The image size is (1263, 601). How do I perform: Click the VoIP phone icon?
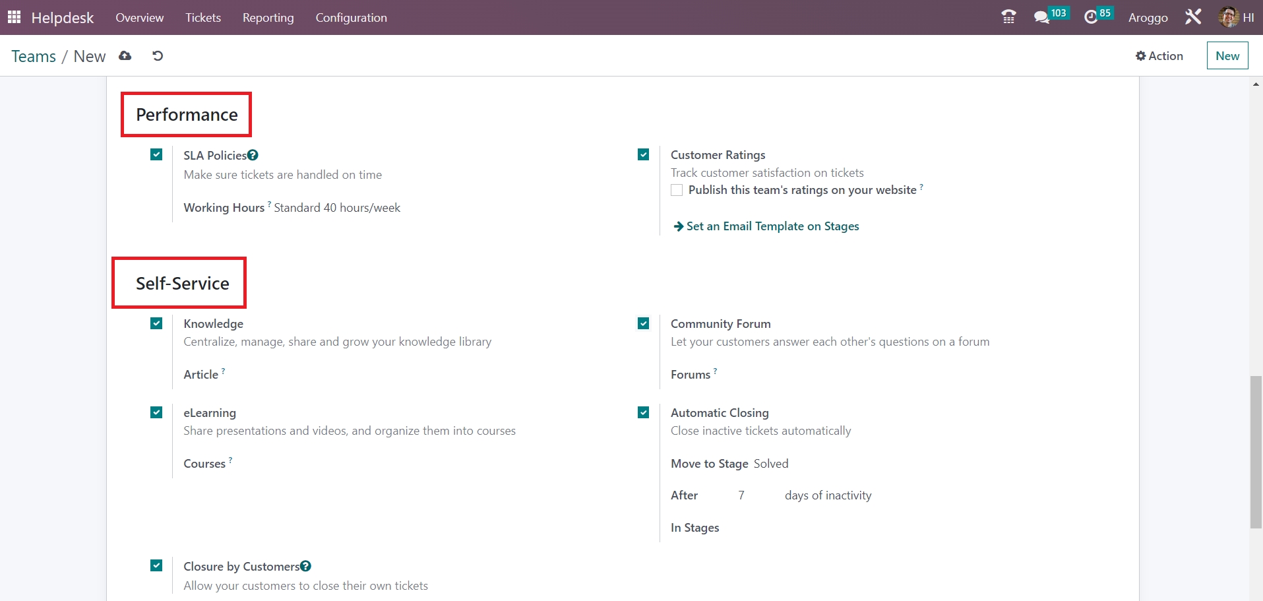(x=1008, y=17)
